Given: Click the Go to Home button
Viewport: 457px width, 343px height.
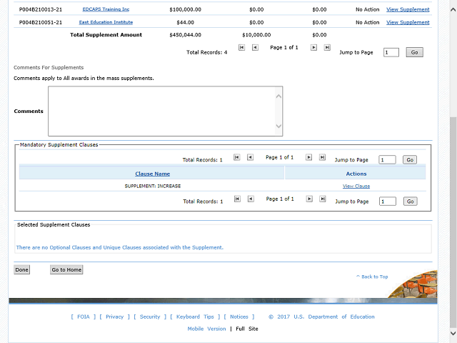Looking at the screenshot, I should 66,269.
